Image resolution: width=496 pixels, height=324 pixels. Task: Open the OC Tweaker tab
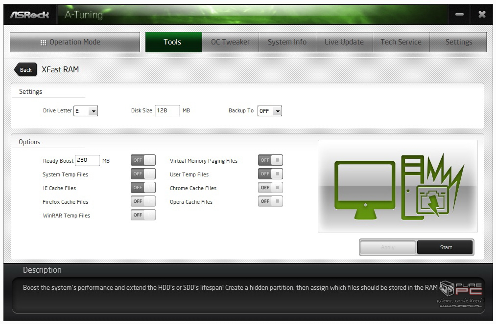pos(230,42)
